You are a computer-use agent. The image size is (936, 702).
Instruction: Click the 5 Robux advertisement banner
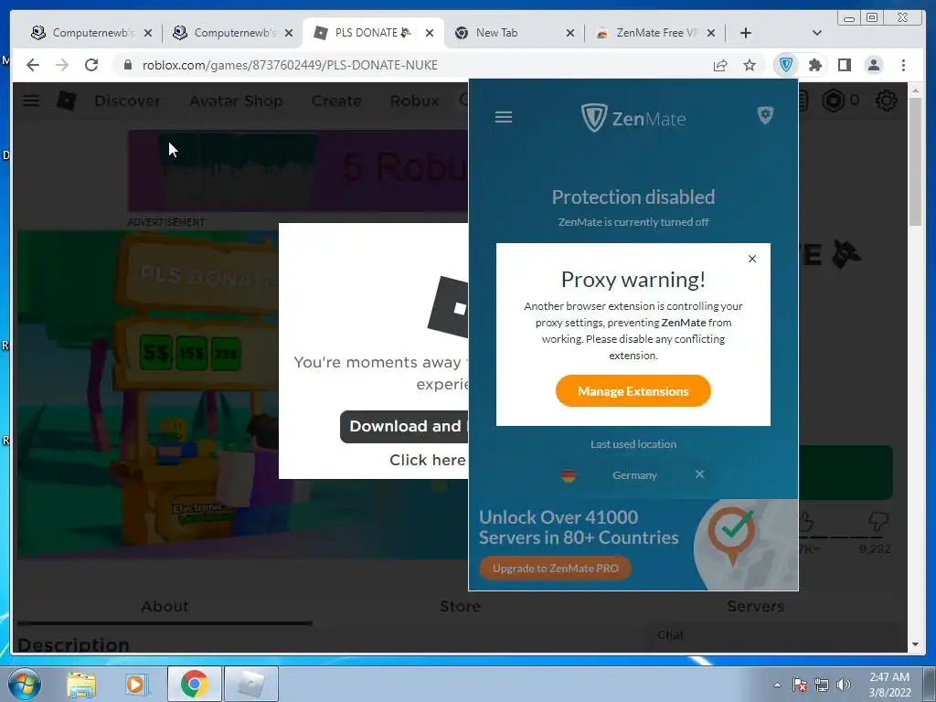point(297,170)
